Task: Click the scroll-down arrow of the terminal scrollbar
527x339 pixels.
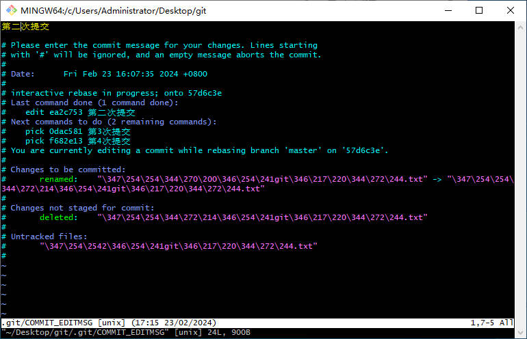Action: pyautogui.click(x=520, y=333)
